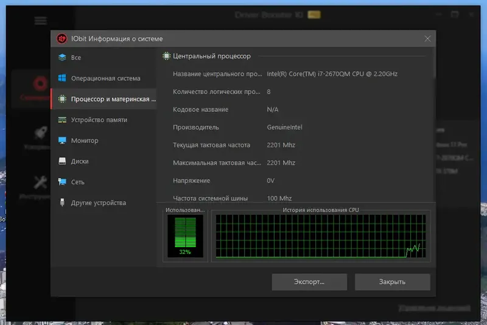
Task: Click the red scan icon in Driver Booster sidebar
Action: point(40,83)
